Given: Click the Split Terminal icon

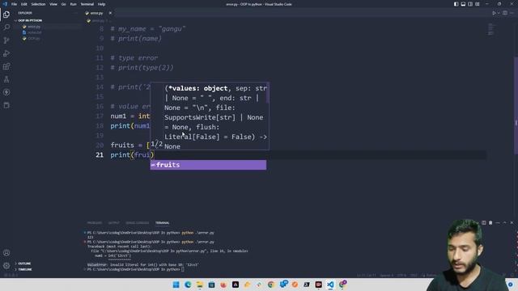Looking at the screenshot, I should 484,223.
